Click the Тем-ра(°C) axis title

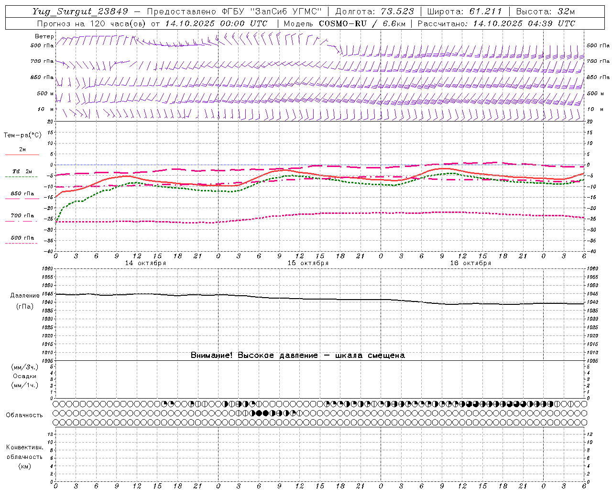pos(22,135)
